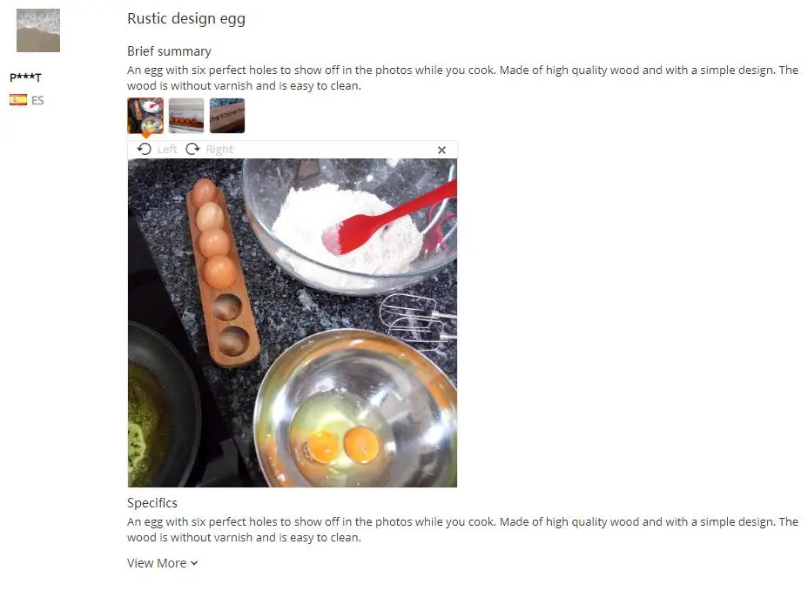Click the chevron next to View More
Screen dimensions: 808x591
coord(194,564)
